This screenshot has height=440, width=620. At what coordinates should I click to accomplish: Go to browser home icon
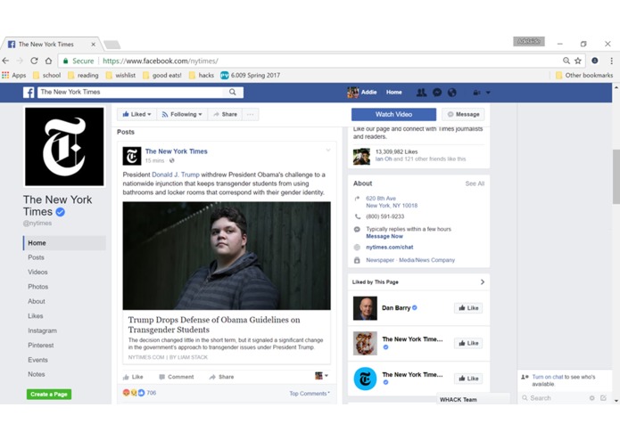tap(48, 61)
